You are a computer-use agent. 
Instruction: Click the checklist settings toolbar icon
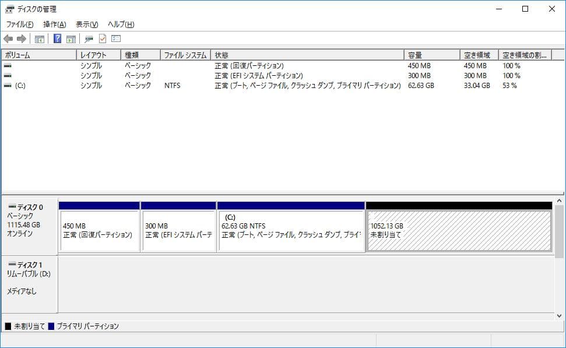pyautogui.click(x=116, y=38)
